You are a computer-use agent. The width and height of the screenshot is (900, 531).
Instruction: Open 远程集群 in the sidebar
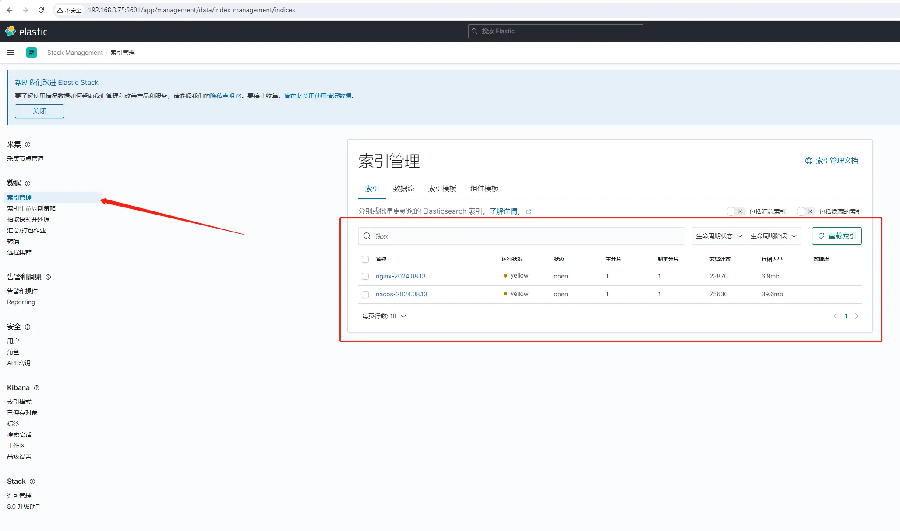19,252
